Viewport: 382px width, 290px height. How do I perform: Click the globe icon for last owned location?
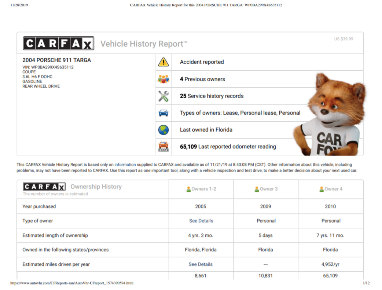[x=164, y=130]
